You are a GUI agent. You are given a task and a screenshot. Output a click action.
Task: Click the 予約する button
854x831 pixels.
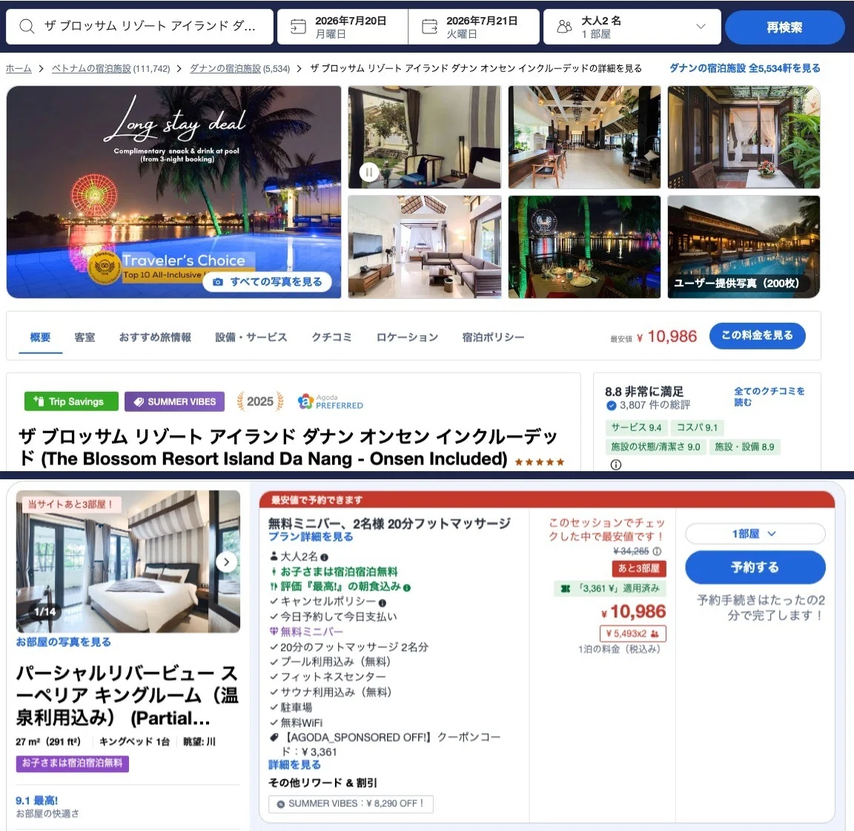coord(755,568)
